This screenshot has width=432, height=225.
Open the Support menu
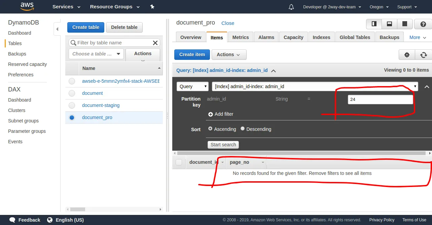[x=407, y=7]
